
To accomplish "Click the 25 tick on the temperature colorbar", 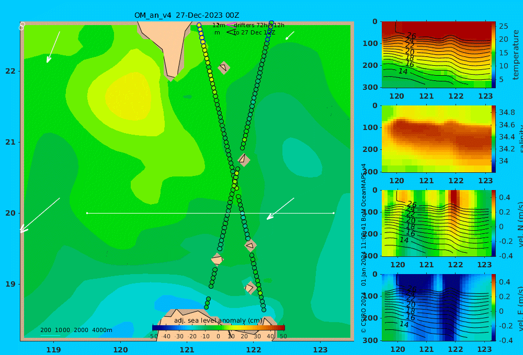I will 504,26.
